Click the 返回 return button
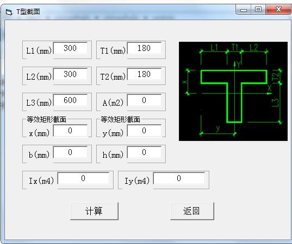The height and width of the screenshot is (244, 292). (192, 211)
